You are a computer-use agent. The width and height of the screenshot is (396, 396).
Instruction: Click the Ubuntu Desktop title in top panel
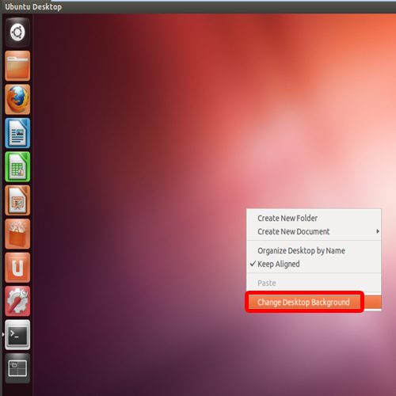(x=33, y=7)
